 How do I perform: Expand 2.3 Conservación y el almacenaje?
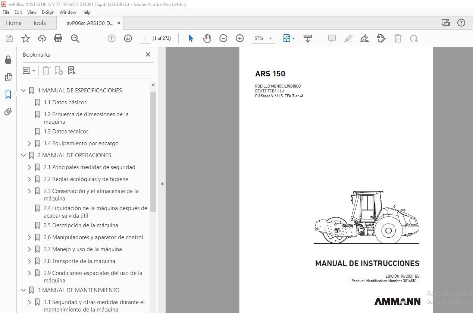click(x=29, y=191)
